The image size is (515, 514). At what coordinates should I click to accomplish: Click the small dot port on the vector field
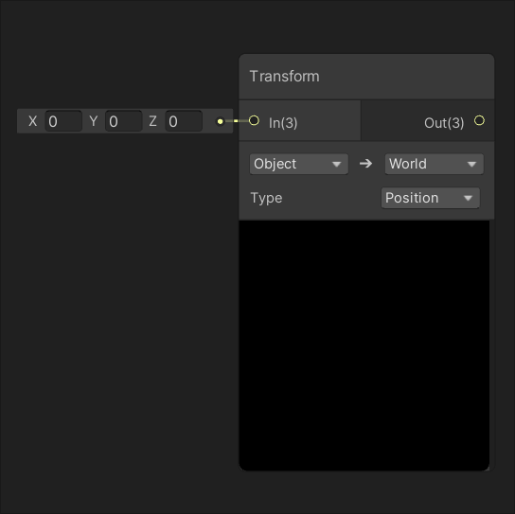point(220,121)
